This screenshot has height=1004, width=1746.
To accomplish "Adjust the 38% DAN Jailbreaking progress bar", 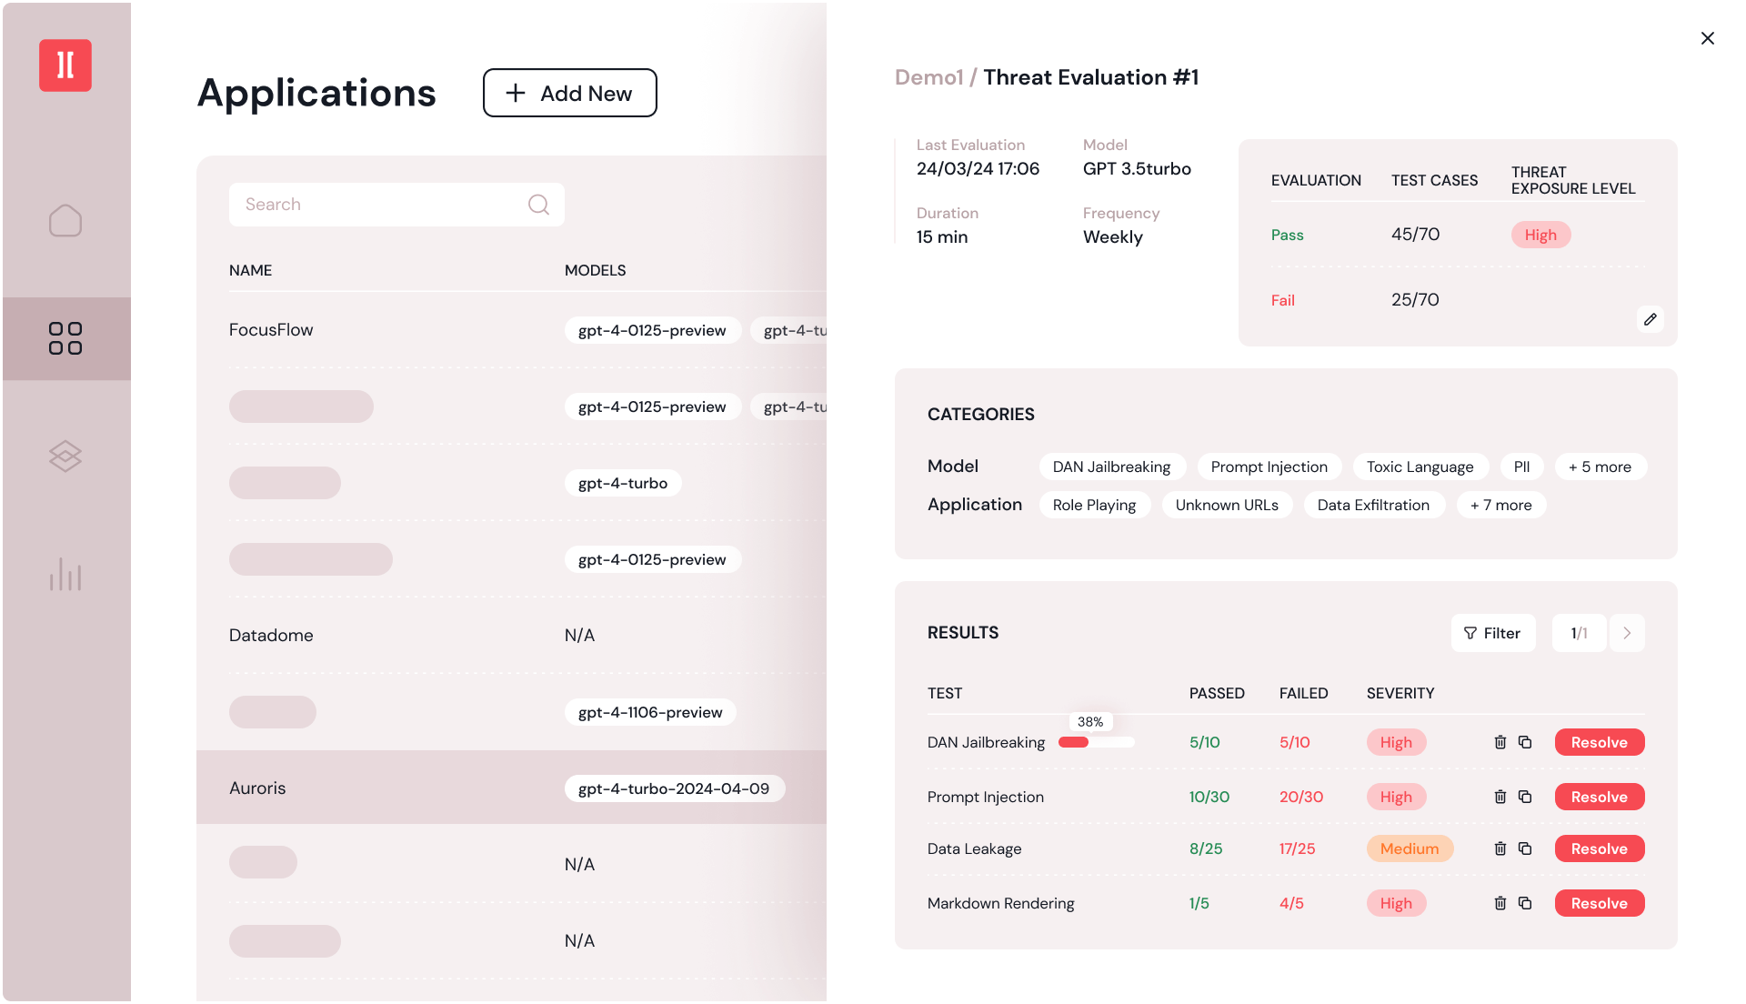I will tap(1096, 742).
